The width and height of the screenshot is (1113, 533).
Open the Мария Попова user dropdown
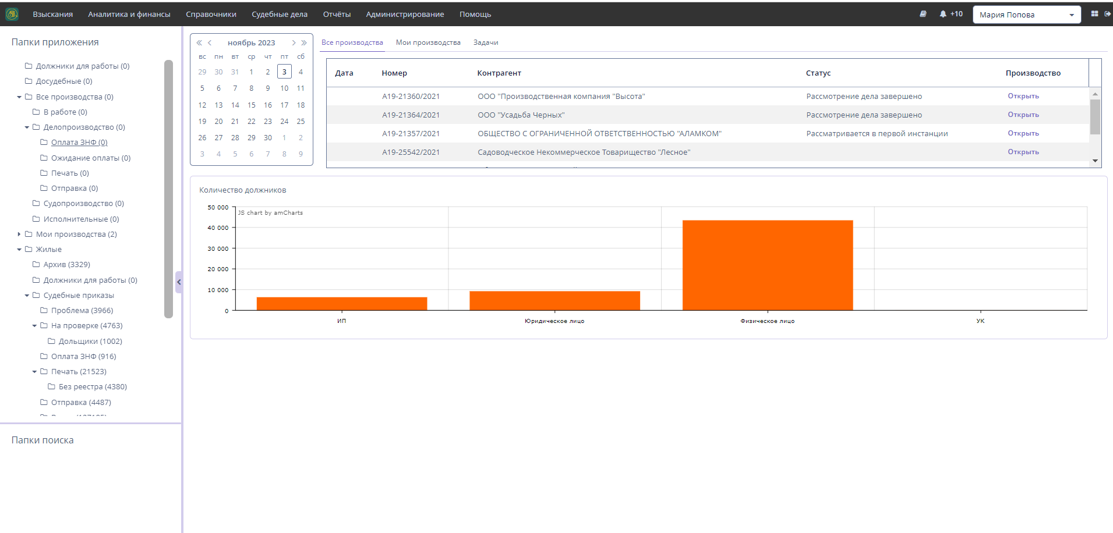pos(1026,15)
